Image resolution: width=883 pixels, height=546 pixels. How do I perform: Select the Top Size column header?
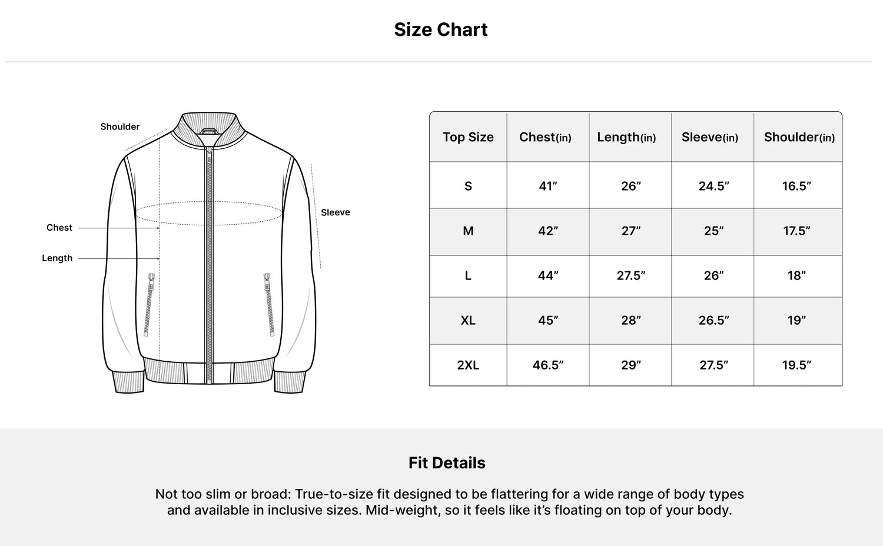click(x=468, y=137)
